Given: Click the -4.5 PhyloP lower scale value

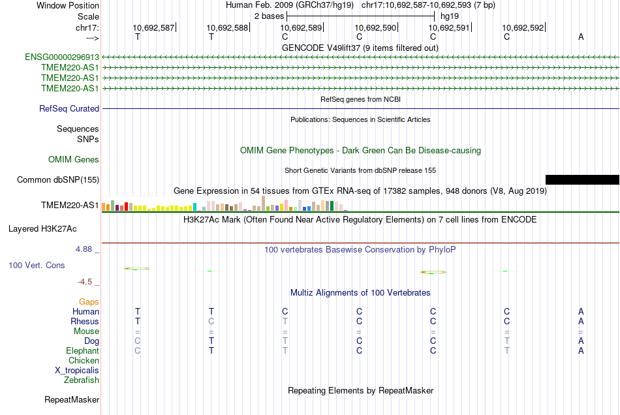Looking at the screenshot, I should 85,282.
